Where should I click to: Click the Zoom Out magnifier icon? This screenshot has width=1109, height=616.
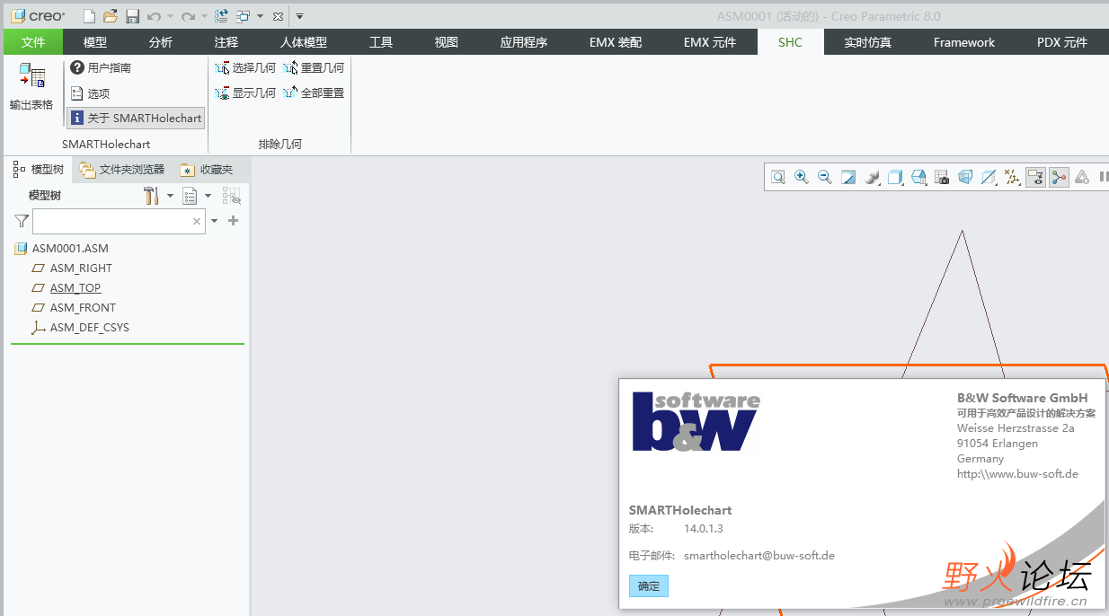[x=825, y=177]
